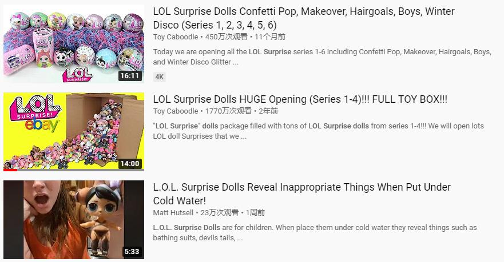Open title 'LOL Surprise Dolls HUGE Opening'

pyautogui.click(x=300, y=99)
